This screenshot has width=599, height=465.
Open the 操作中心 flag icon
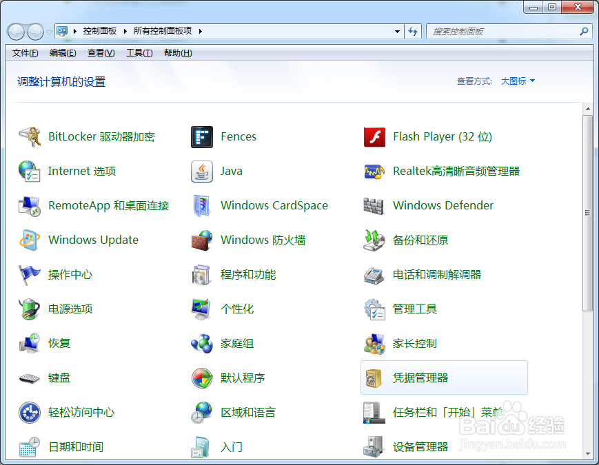(30, 274)
